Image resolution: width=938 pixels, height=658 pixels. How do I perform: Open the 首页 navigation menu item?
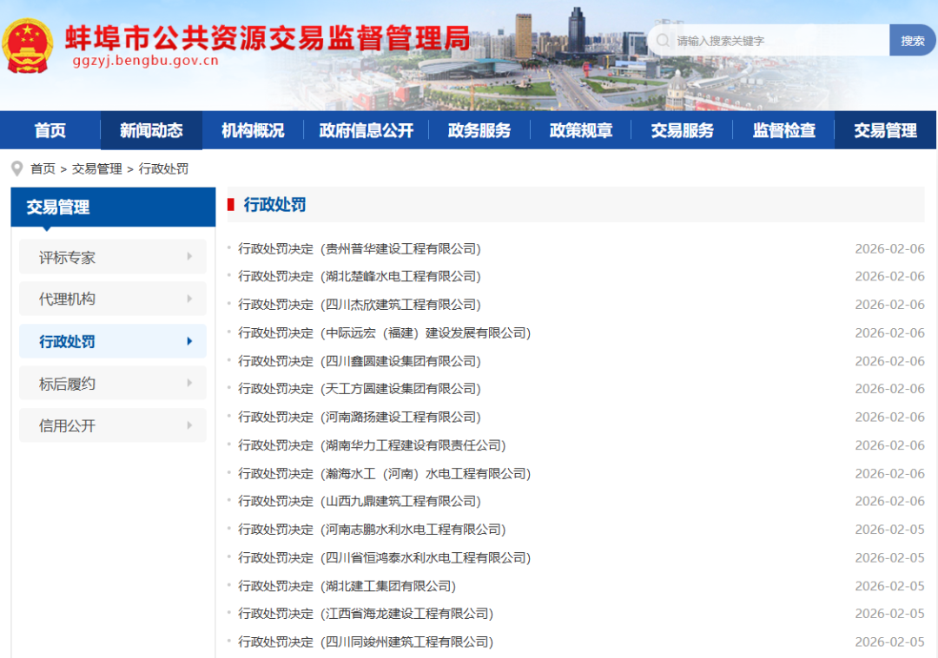[50, 130]
